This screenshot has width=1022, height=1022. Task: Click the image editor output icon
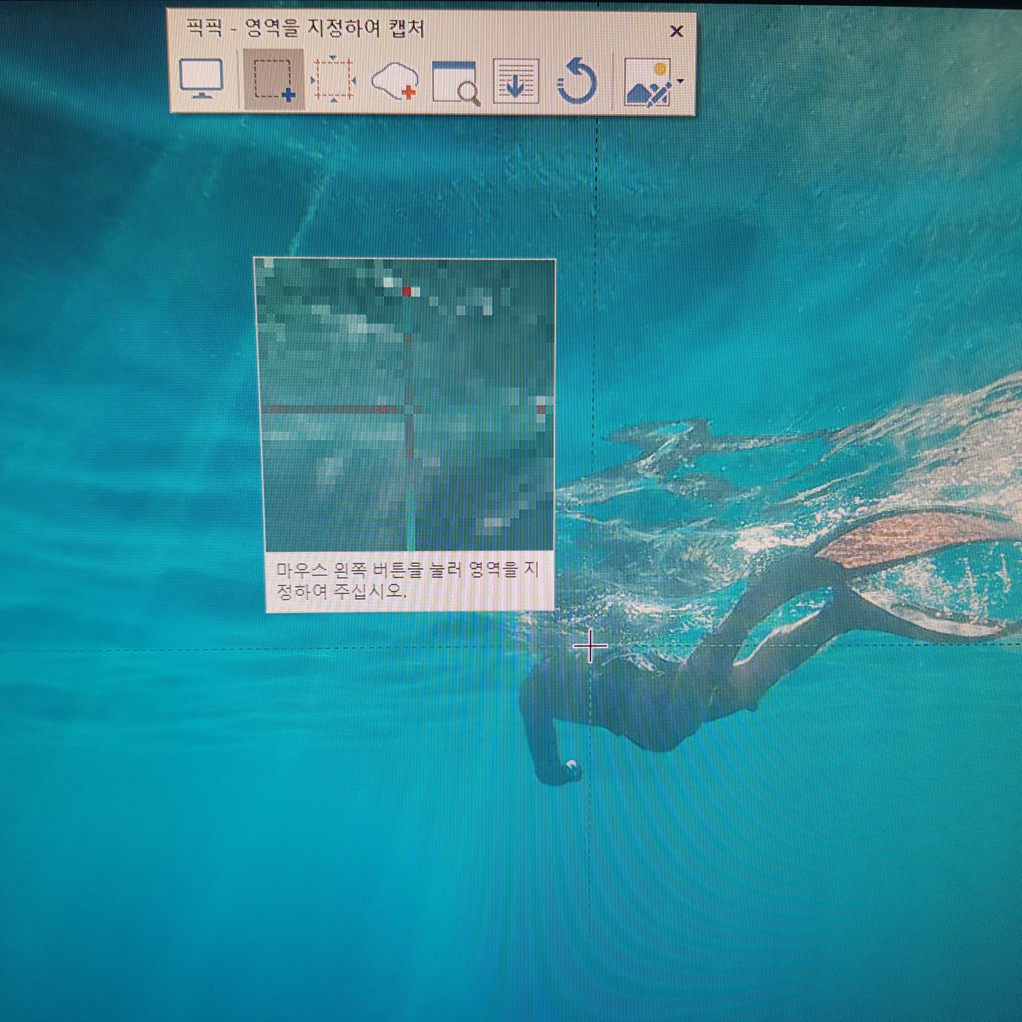tap(649, 83)
